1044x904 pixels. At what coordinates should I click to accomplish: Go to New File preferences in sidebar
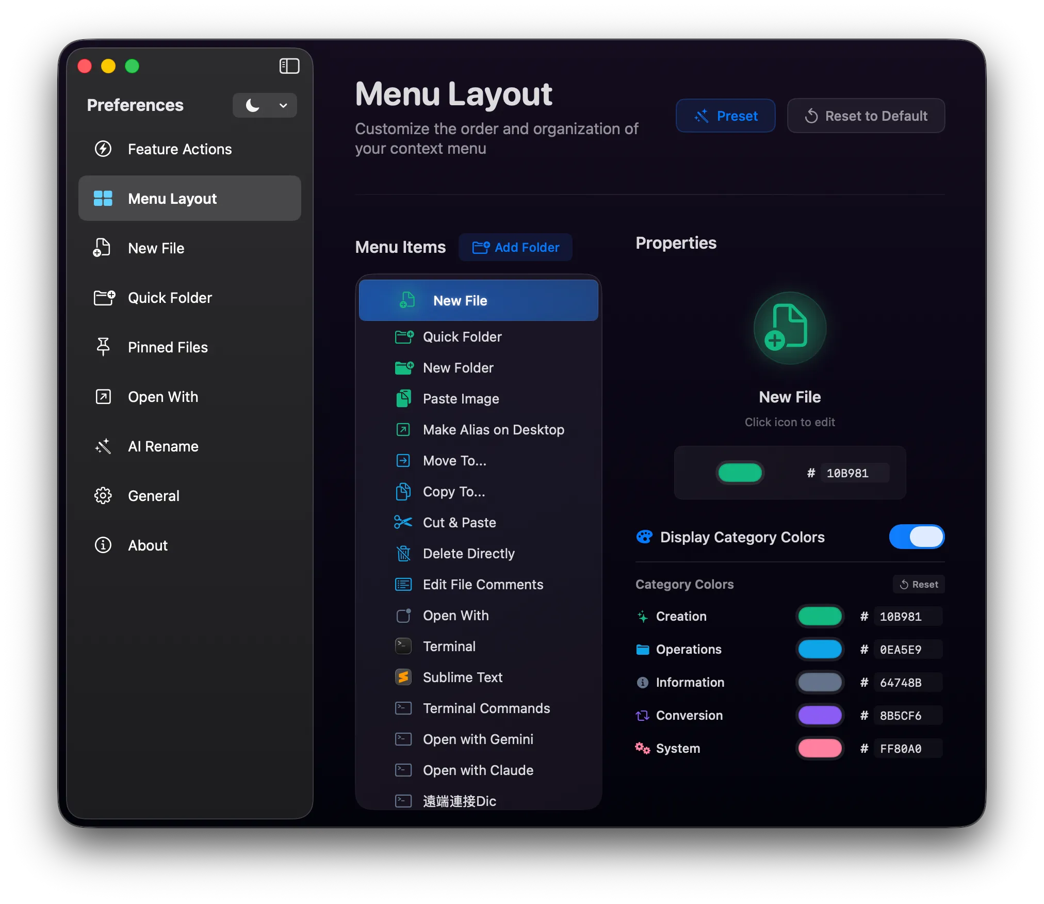pyautogui.click(x=189, y=248)
